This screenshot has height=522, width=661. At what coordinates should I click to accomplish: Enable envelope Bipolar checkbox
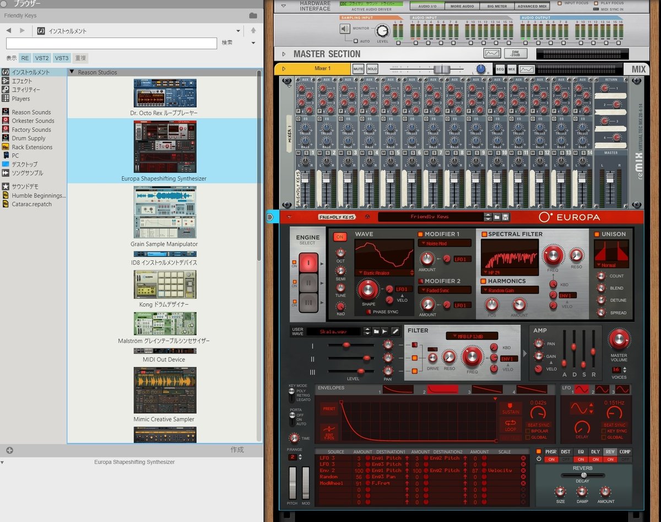527,431
